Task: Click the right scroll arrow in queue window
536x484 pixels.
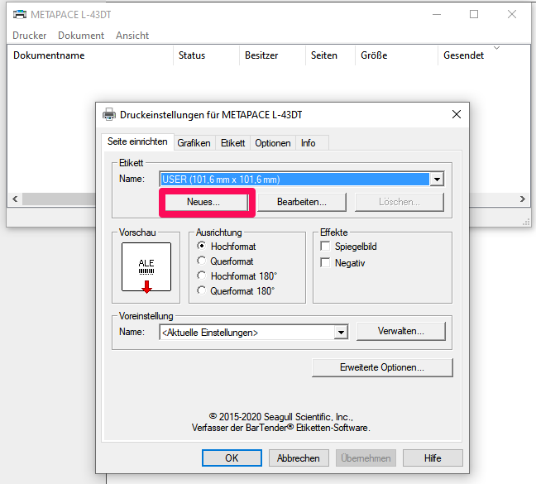Action: (x=522, y=199)
